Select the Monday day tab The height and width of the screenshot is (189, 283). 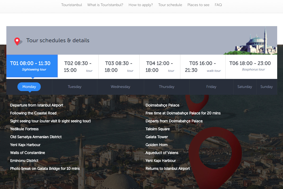pyautogui.click(x=29, y=87)
